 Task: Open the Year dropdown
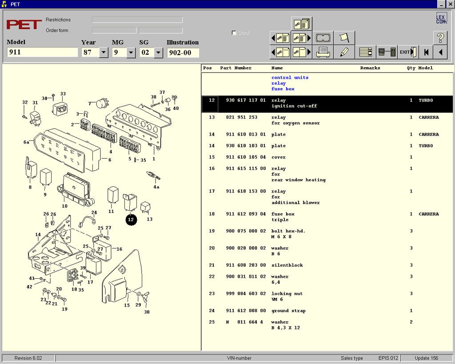(104, 52)
